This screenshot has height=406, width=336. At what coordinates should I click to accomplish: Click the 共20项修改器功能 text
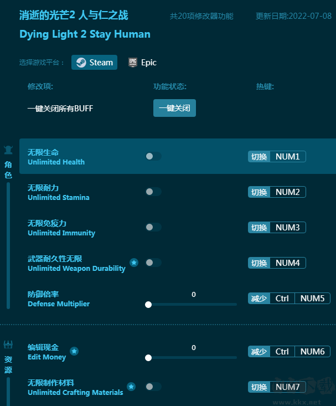[x=201, y=16]
